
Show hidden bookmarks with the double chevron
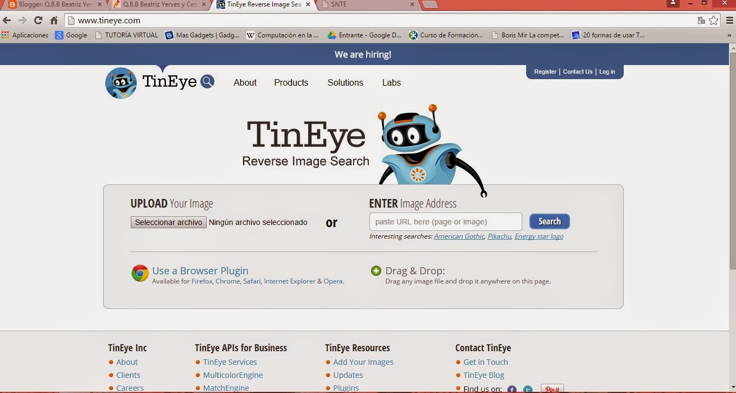point(729,35)
